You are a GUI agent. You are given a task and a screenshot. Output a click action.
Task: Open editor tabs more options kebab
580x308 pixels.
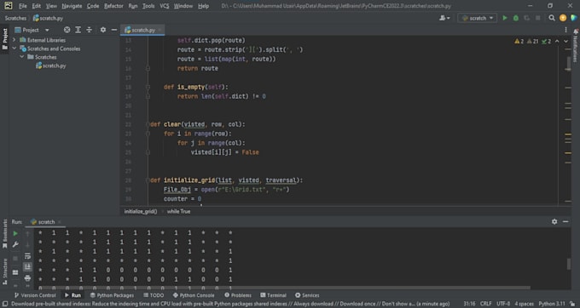(x=565, y=30)
